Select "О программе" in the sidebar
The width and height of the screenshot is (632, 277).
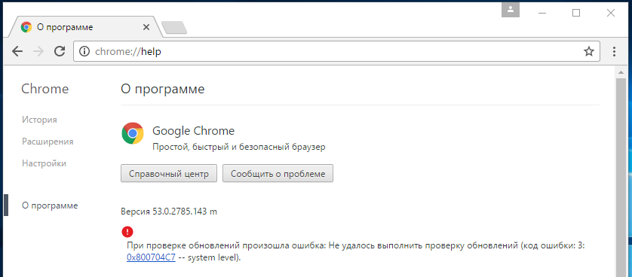(50, 205)
